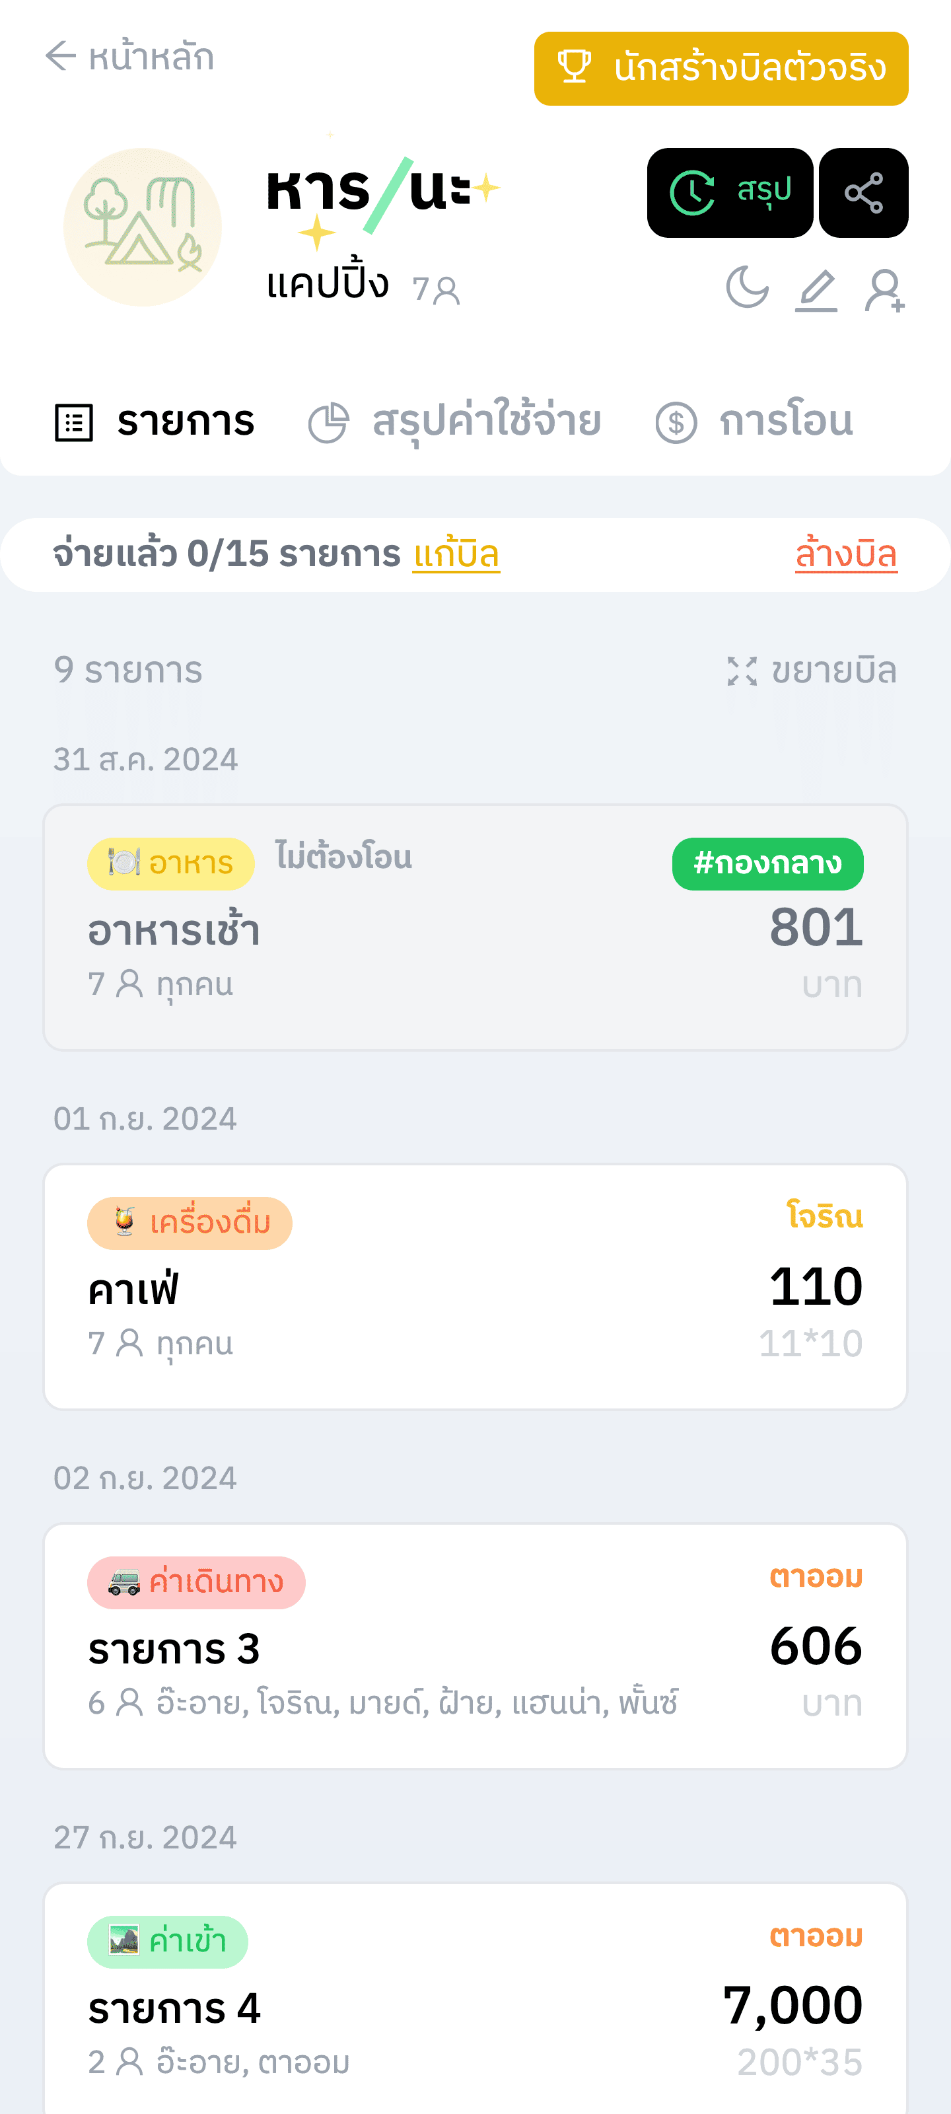Tap the ค่าเดินทาง van category badge
Screen dimensions: 951x2114
tap(196, 1582)
